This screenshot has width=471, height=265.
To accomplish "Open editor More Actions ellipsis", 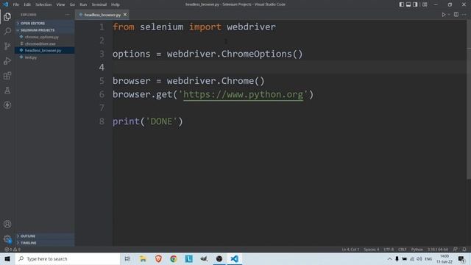I will (x=464, y=15).
